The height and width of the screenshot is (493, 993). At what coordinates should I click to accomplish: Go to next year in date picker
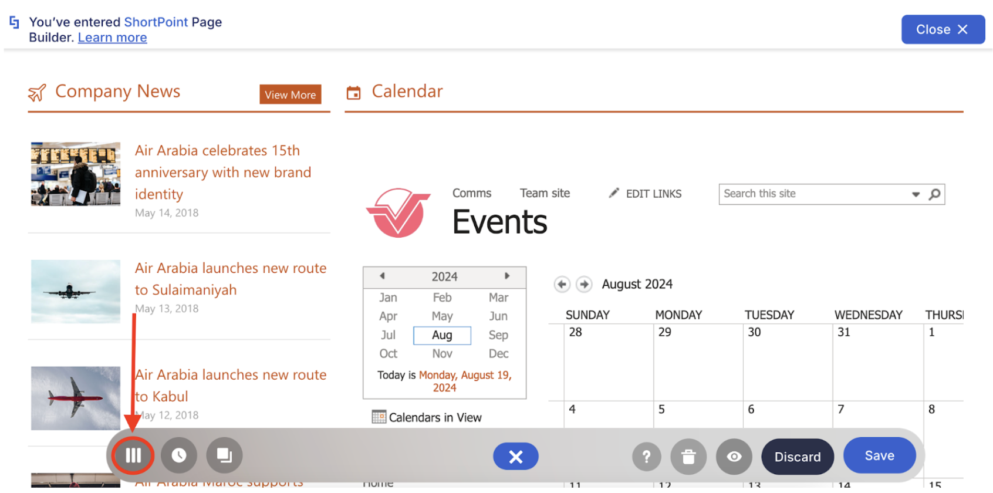point(507,276)
